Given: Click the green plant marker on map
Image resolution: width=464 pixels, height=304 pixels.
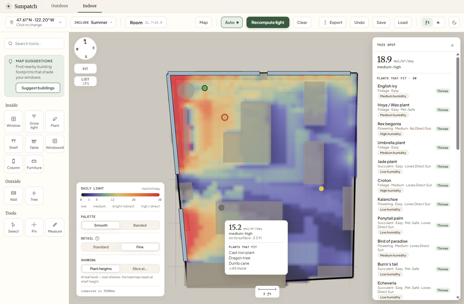Looking at the screenshot, I should pyautogui.click(x=205, y=88).
